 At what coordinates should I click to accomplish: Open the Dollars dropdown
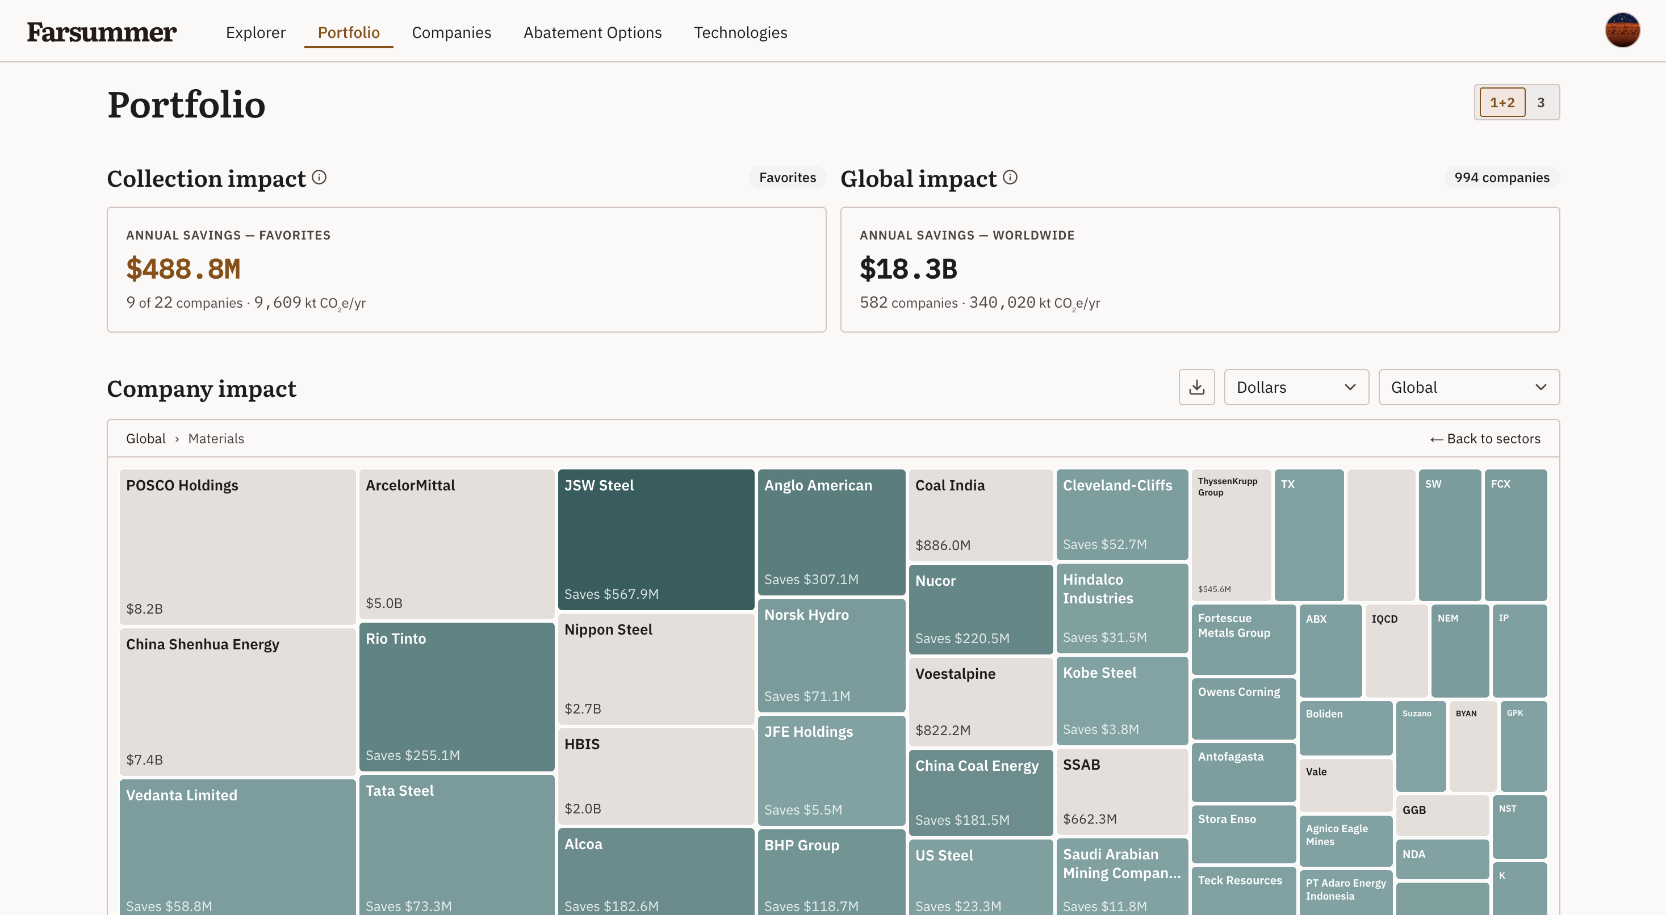(x=1296, y=387)
